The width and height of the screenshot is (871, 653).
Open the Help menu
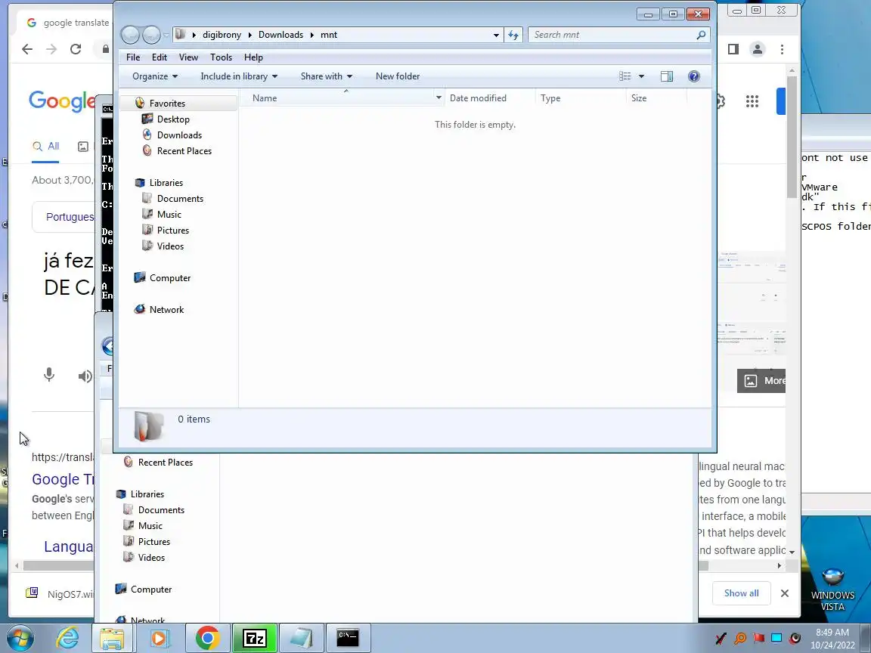coord(253,57)
